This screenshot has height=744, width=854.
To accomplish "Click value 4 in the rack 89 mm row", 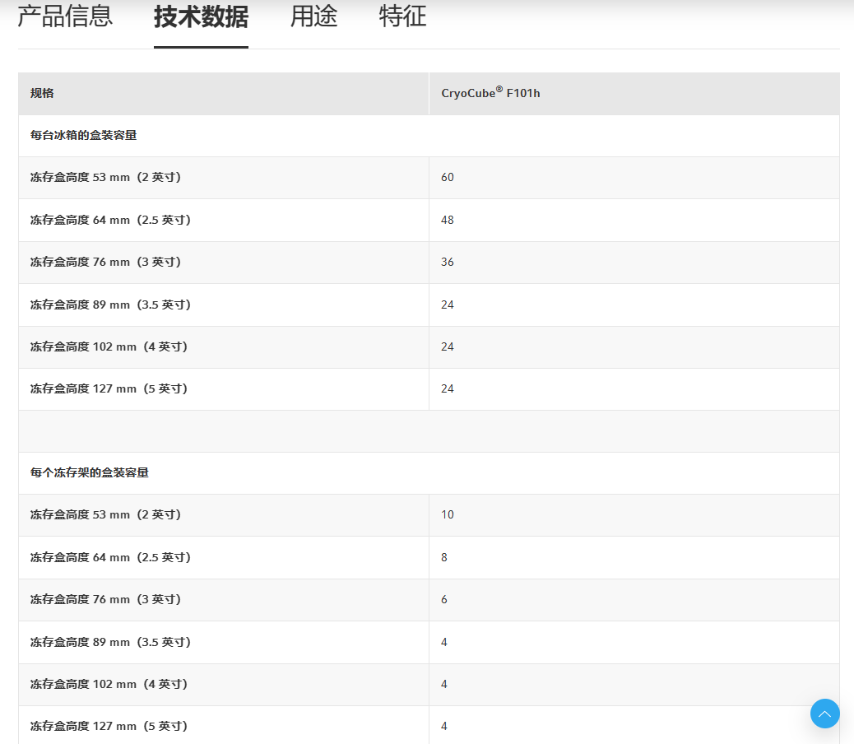I will pos(634,642).
